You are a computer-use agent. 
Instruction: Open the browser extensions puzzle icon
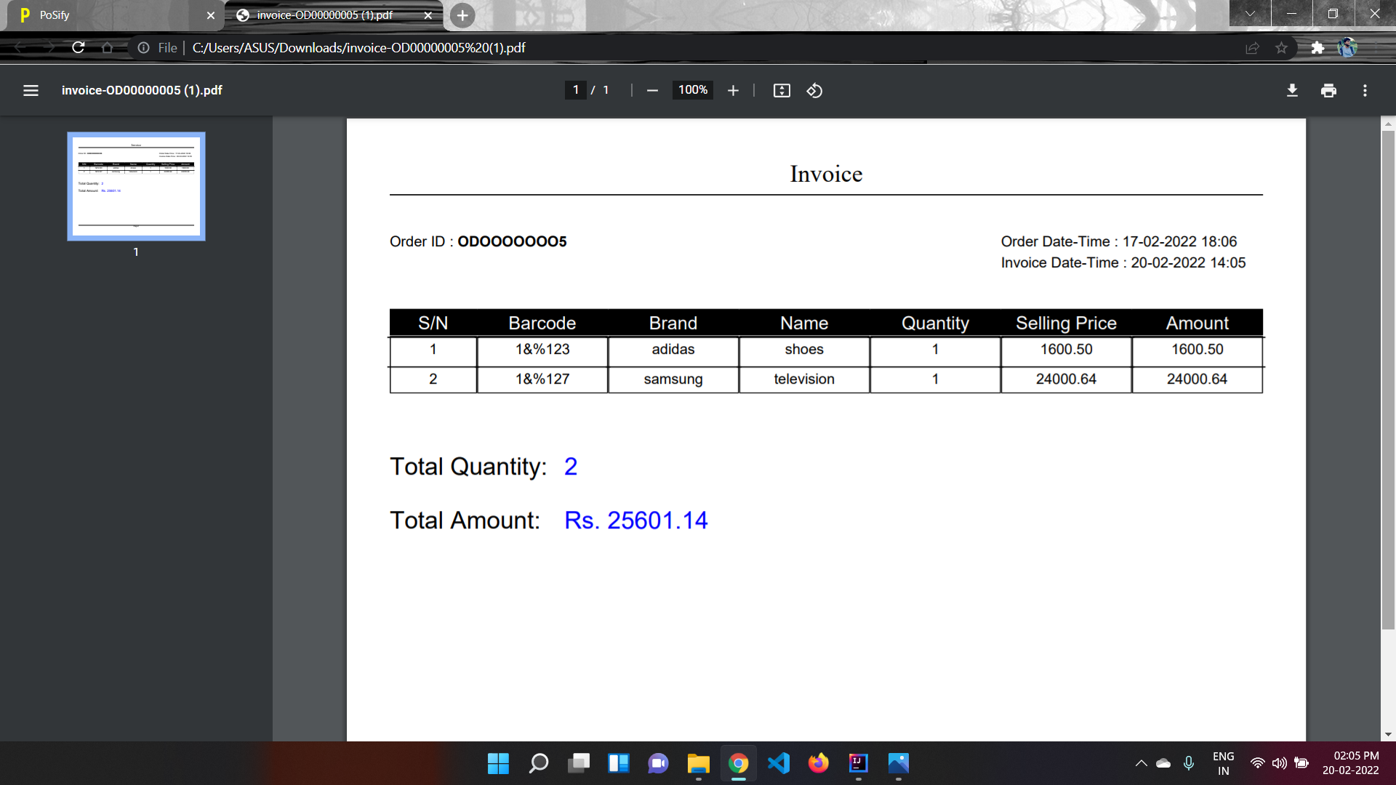(1317, 48)
